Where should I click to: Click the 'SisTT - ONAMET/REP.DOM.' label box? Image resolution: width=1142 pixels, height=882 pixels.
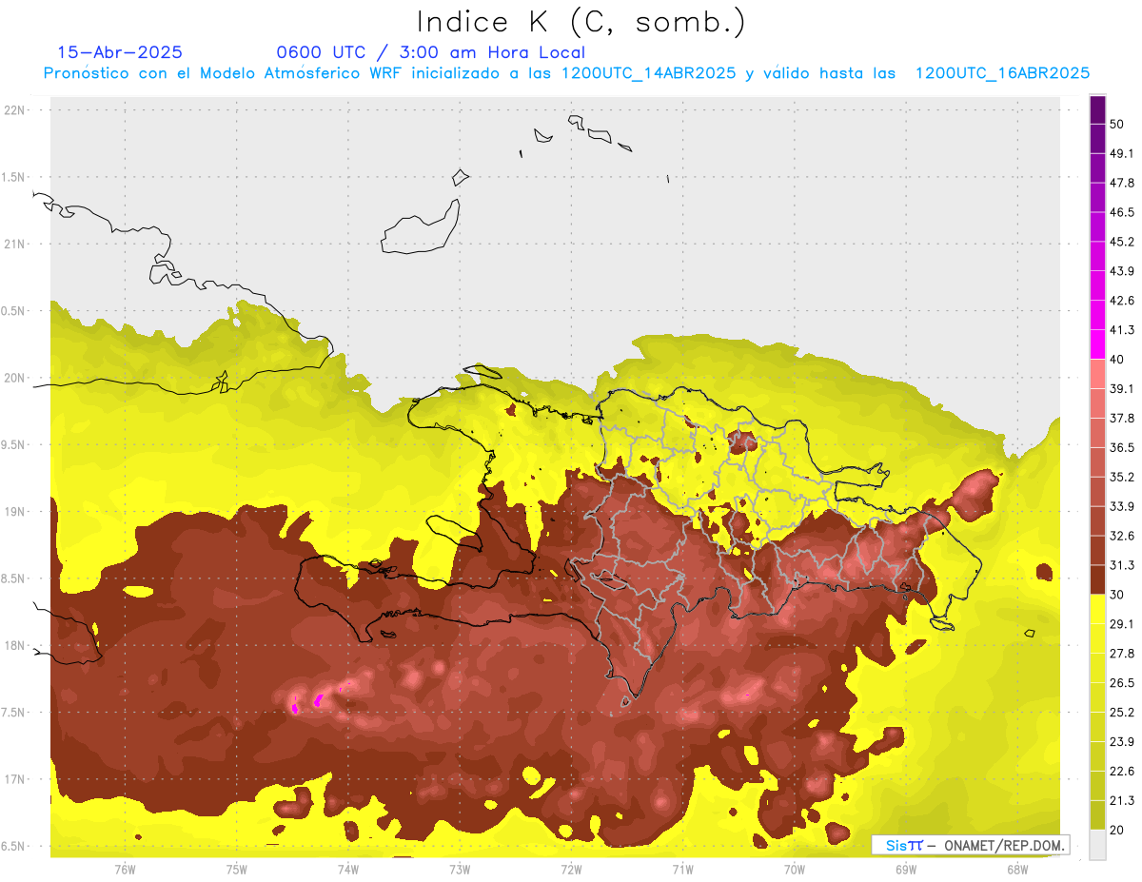pyautogui.click(x=971, y=845)
